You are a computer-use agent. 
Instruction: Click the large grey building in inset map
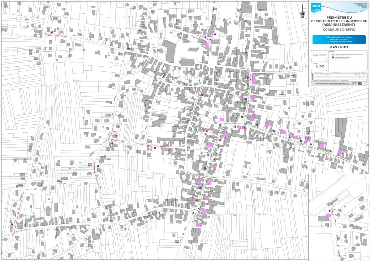[x=323, y=218]
